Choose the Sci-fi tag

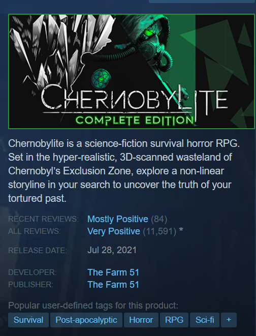[x=205, y=320]
